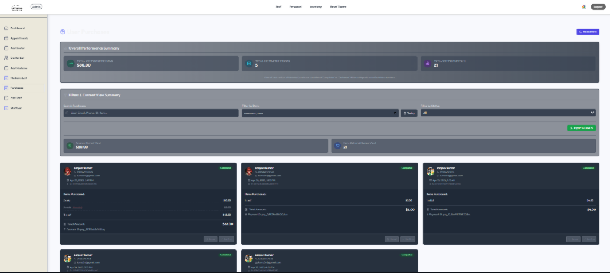Log out using the Logout button
Viewport: 610px width, 273px height.
(x=598, y=6)
